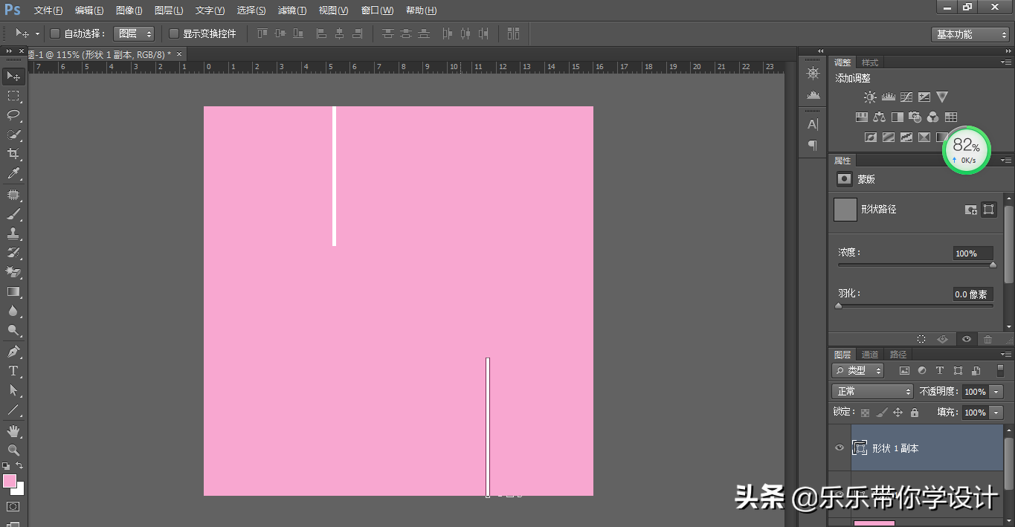Select the 形状 1 副本 layer name
Viewport: 1015px width, 527px height.
895,448
